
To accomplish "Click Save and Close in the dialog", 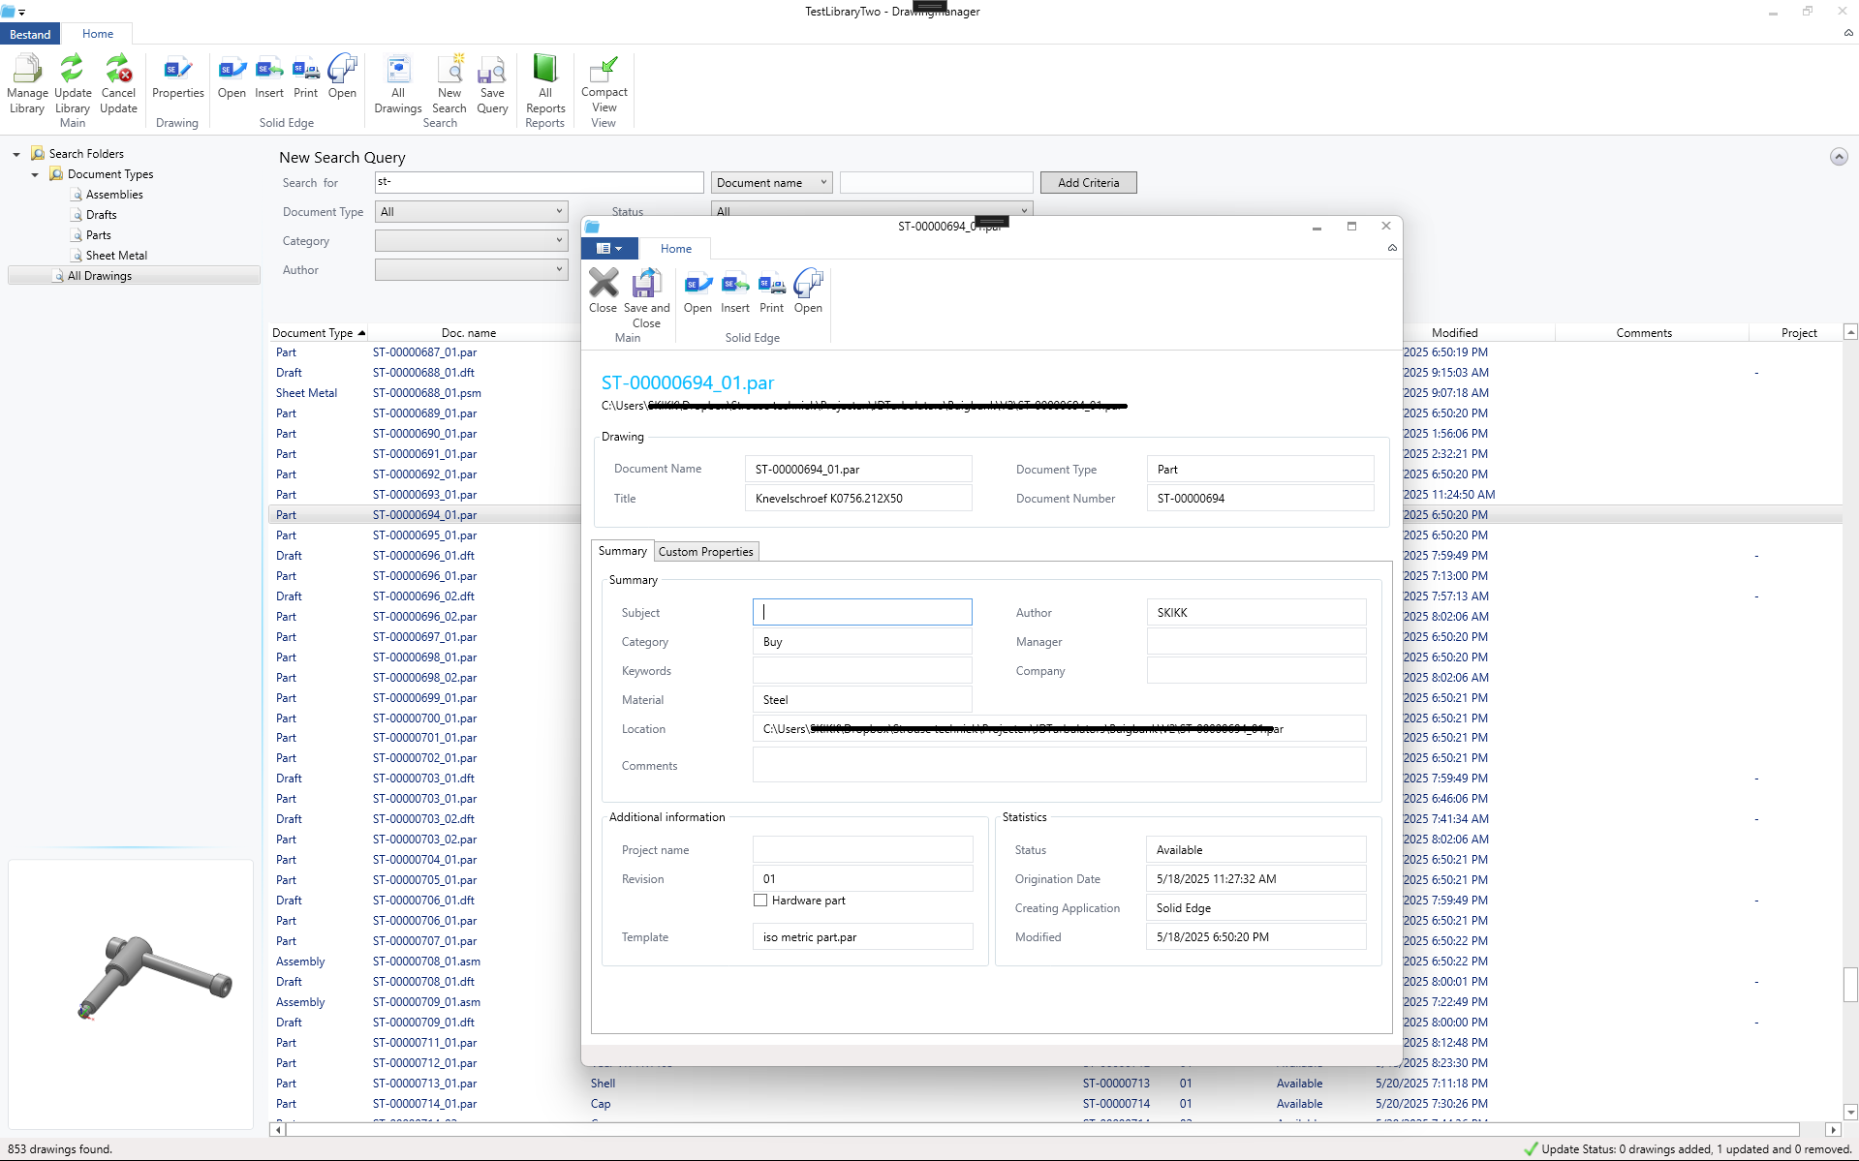I will point(646,290).
